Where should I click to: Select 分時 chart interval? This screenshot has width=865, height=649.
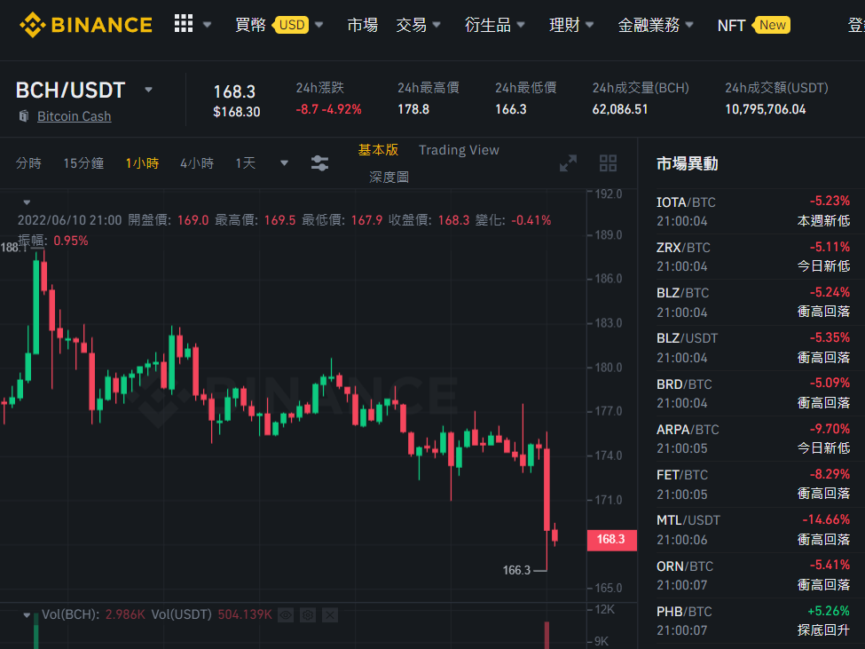tap(28, 162)
